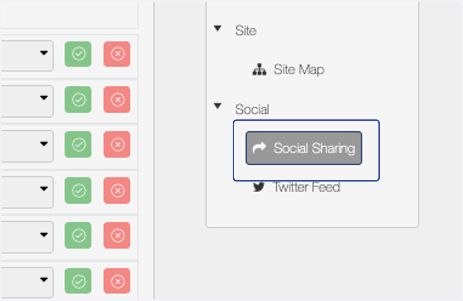463x301 pixels.
Task: Pick the Twitter Feed widget
Action: point(296,187)
